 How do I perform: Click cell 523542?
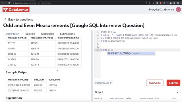click(12, 54)
